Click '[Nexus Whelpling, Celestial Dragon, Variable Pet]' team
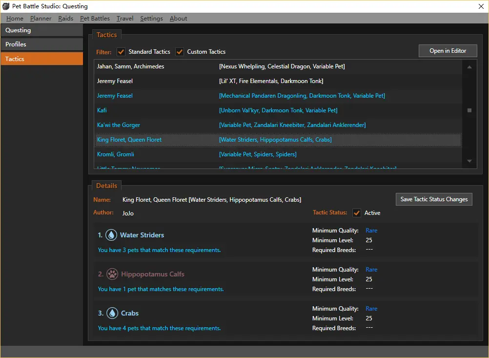This screenshot has width=489, height=358. [x=282, y=66]
